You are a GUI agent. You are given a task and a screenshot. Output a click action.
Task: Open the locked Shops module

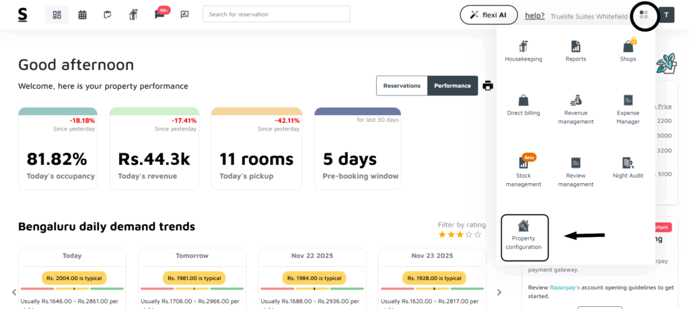(x=628, y=50)
